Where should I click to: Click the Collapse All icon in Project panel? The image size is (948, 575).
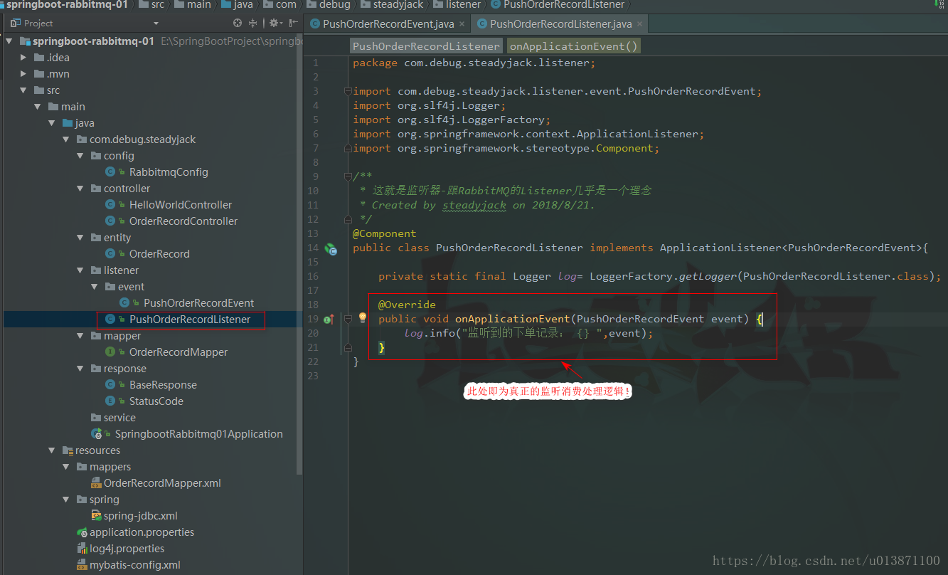click(x=252, y=23)
